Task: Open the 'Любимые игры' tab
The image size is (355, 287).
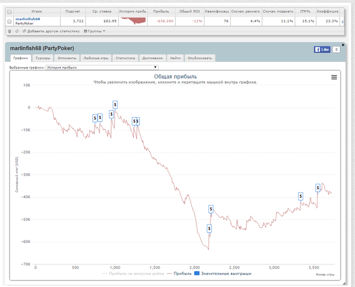Action: pyautogui.click(x=96, y=58)
